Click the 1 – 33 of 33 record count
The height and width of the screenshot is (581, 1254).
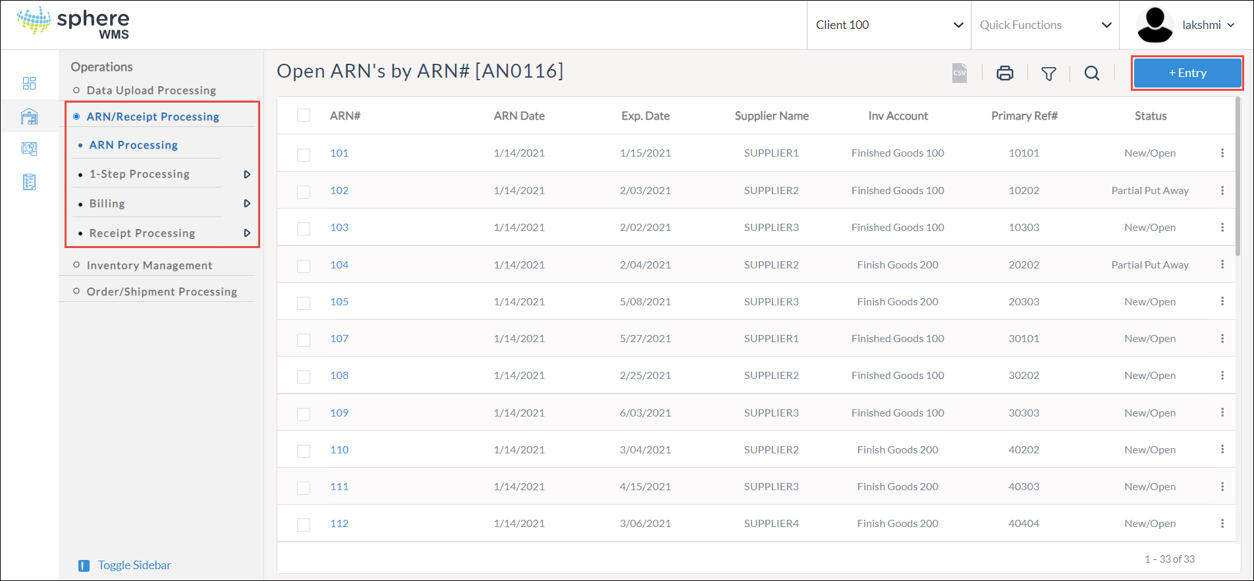(x=1169, y=559)
